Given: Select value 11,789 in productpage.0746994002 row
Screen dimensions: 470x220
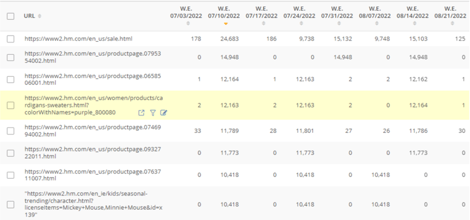Looking at the screenshot, I should [229, 131].
